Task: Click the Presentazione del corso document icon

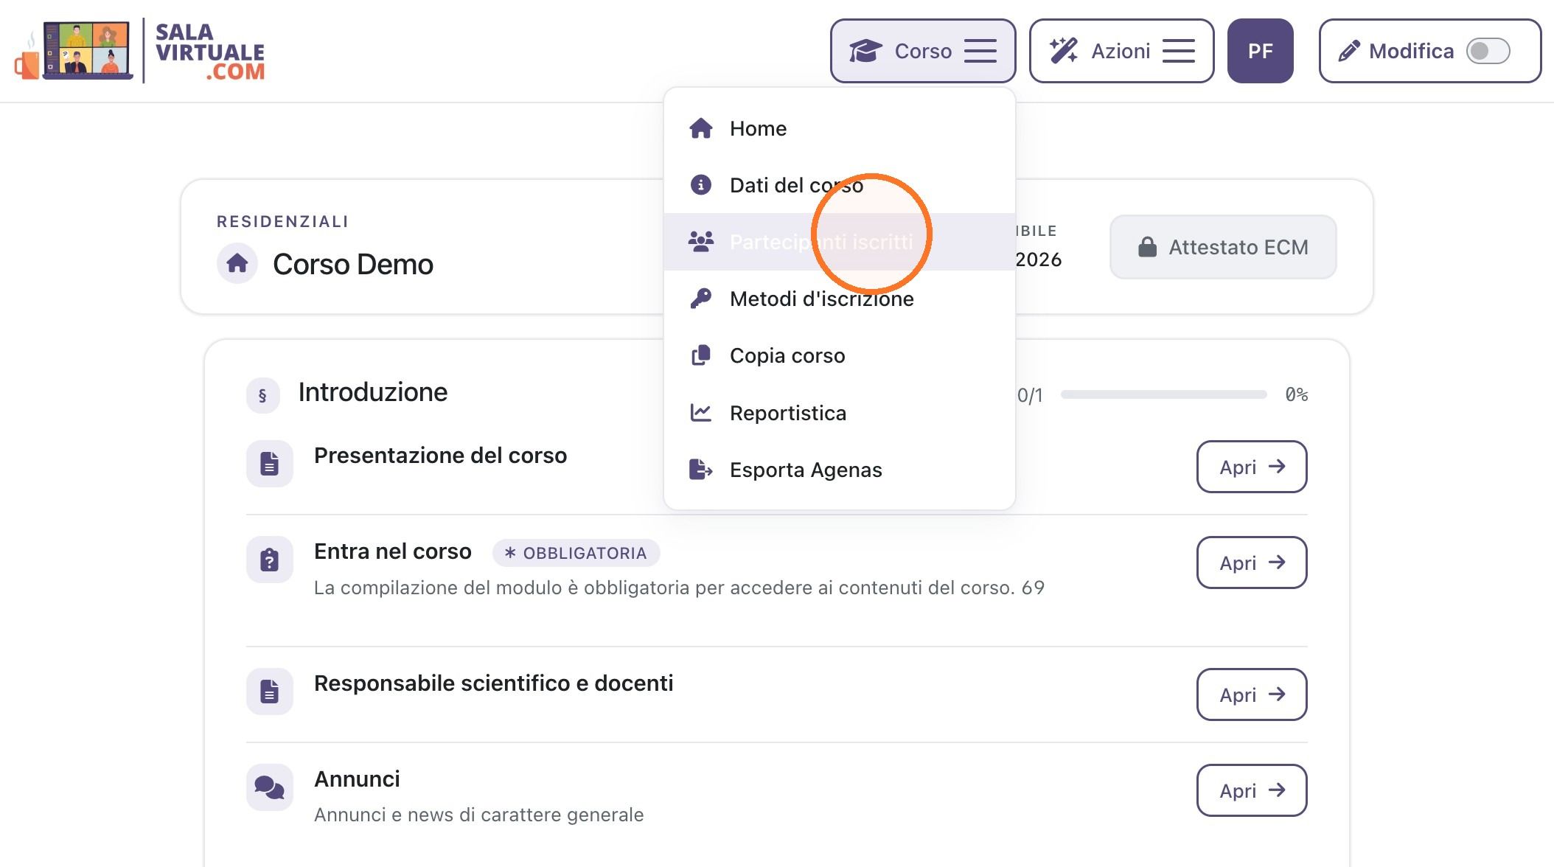Action: 269,464
